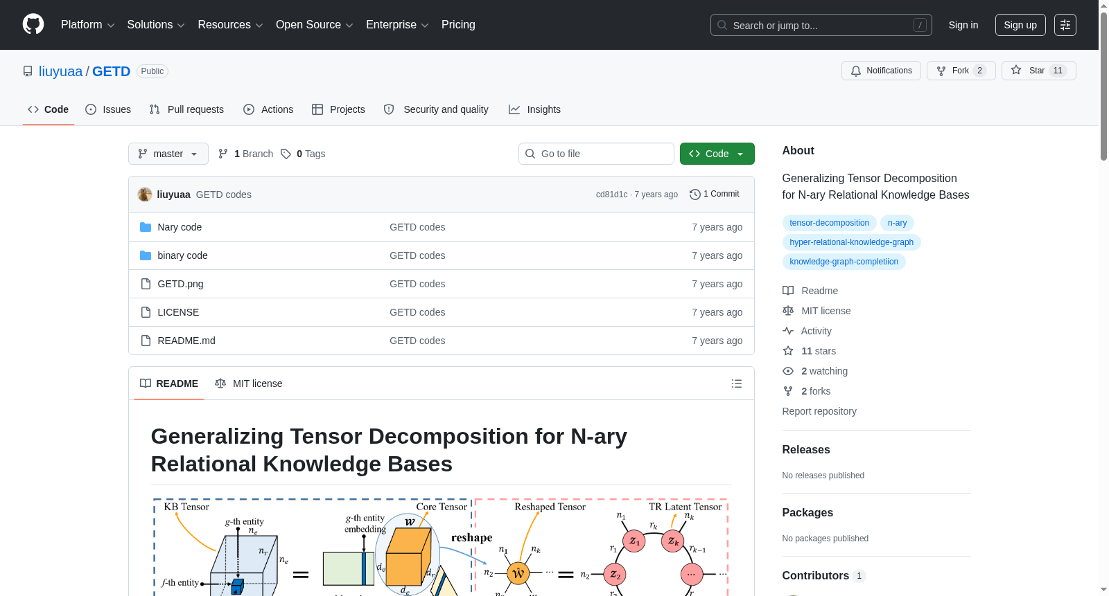Click the book icon beside Readme
1109x596 pixels.
tap(788, 291)
